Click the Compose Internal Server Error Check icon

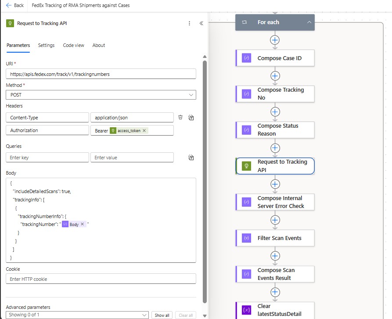click(x=247, y=202)
